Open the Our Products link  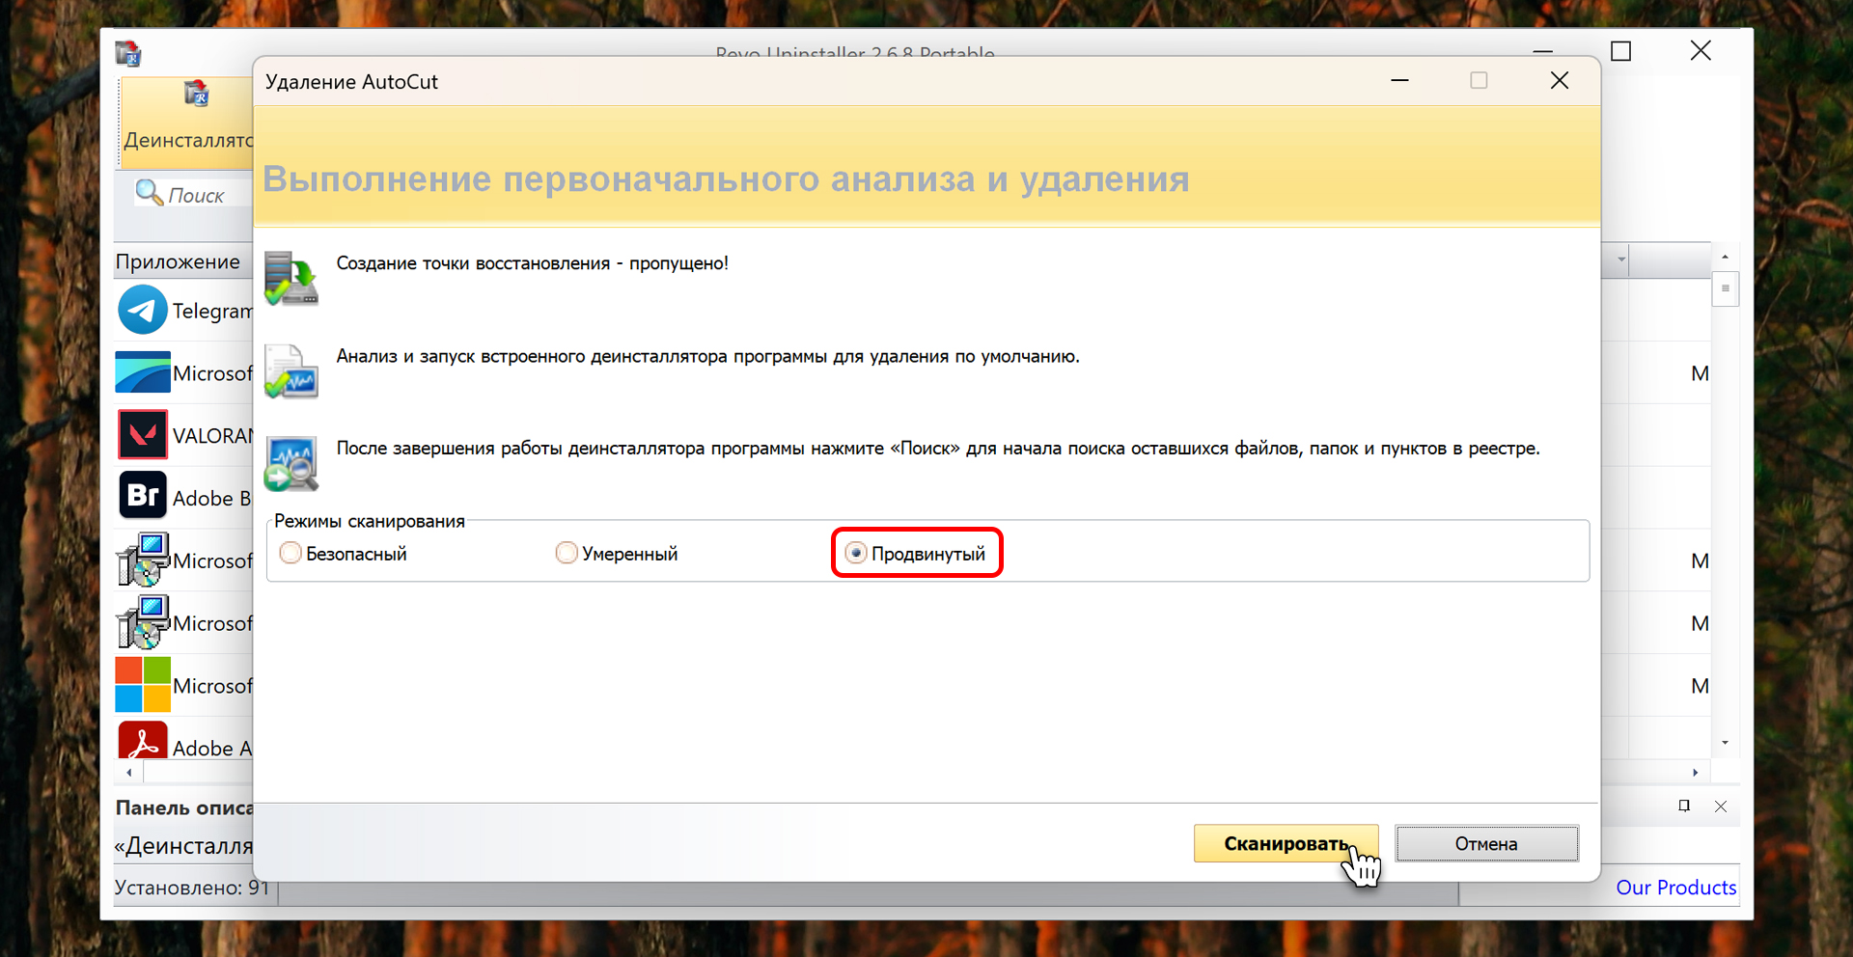click(1675, 888)
